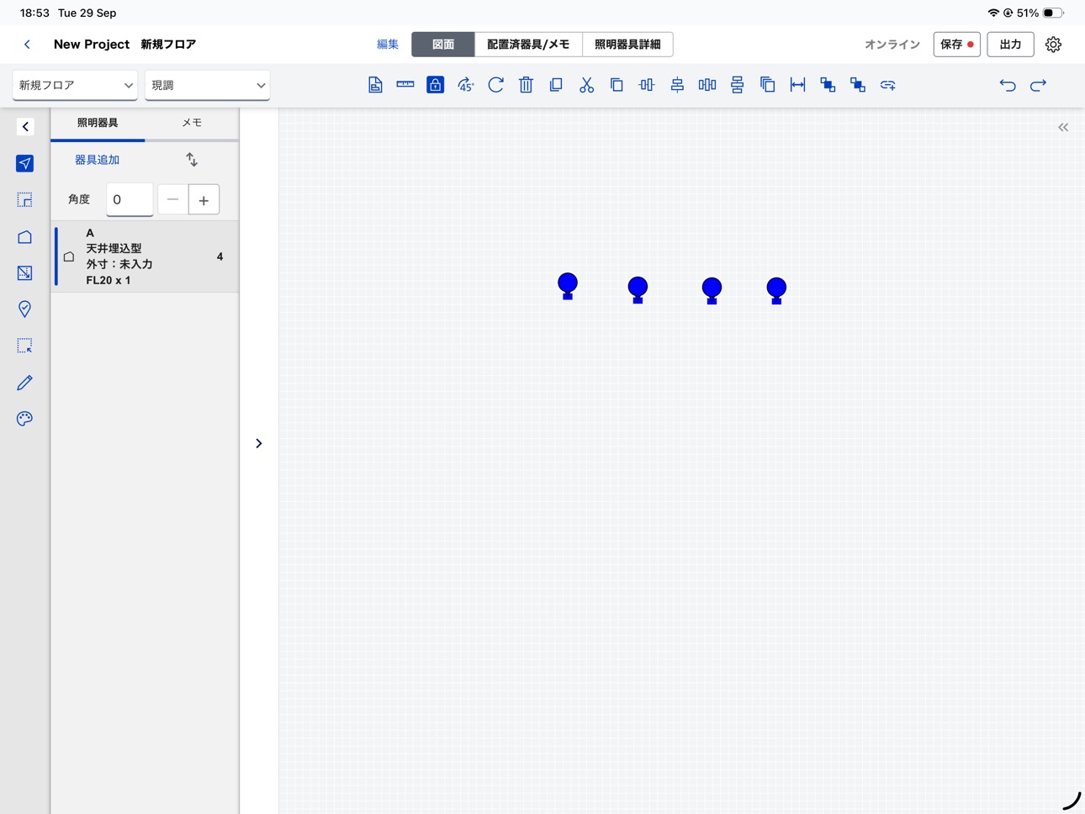Go back using the top-left arrow
This screenshot has width=1085, height=814.
click(x=27, y=45)
